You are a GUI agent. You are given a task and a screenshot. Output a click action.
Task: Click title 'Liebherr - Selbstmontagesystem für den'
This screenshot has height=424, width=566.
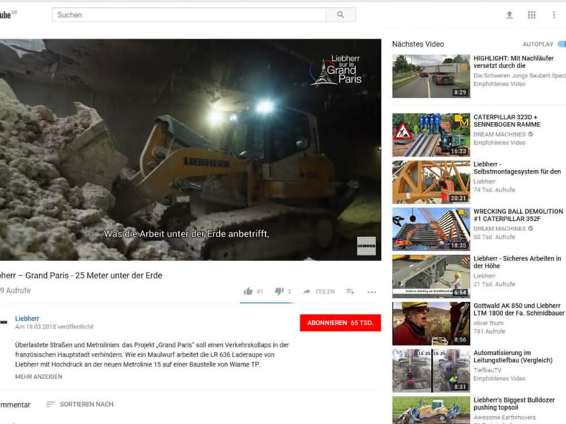(517, 168)
